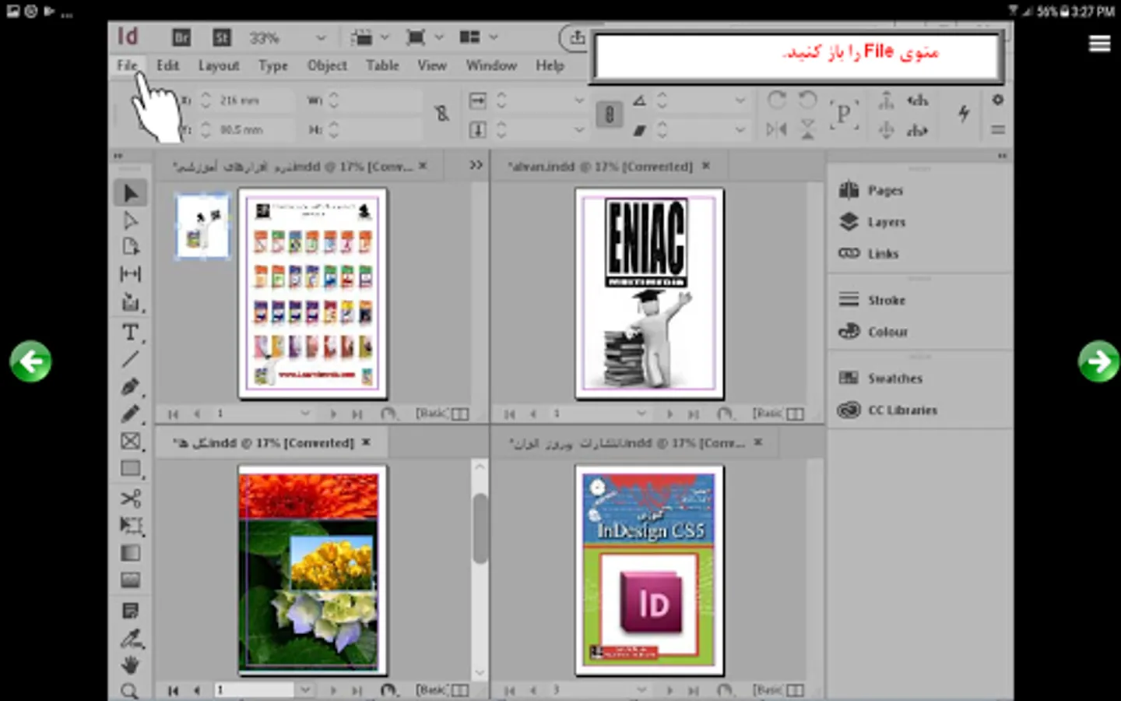
Task: Select the Rectangle Frame tool
Action: [130, 441]
